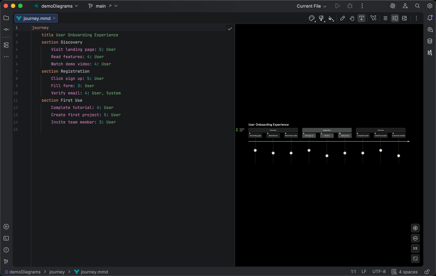Zoom out the diagram preview
Image resolution: width=436 pixels, height=276 pixels.
click(415, 238)
